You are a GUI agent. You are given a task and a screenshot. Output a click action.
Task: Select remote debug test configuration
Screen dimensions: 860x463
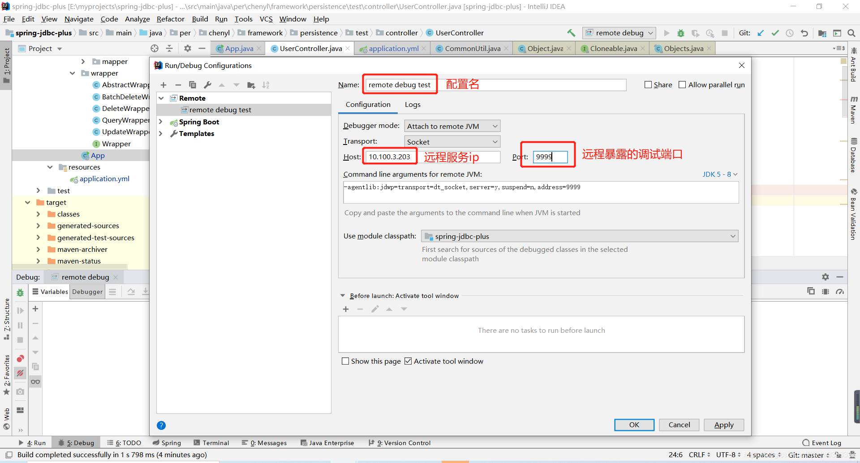(244, 110)
